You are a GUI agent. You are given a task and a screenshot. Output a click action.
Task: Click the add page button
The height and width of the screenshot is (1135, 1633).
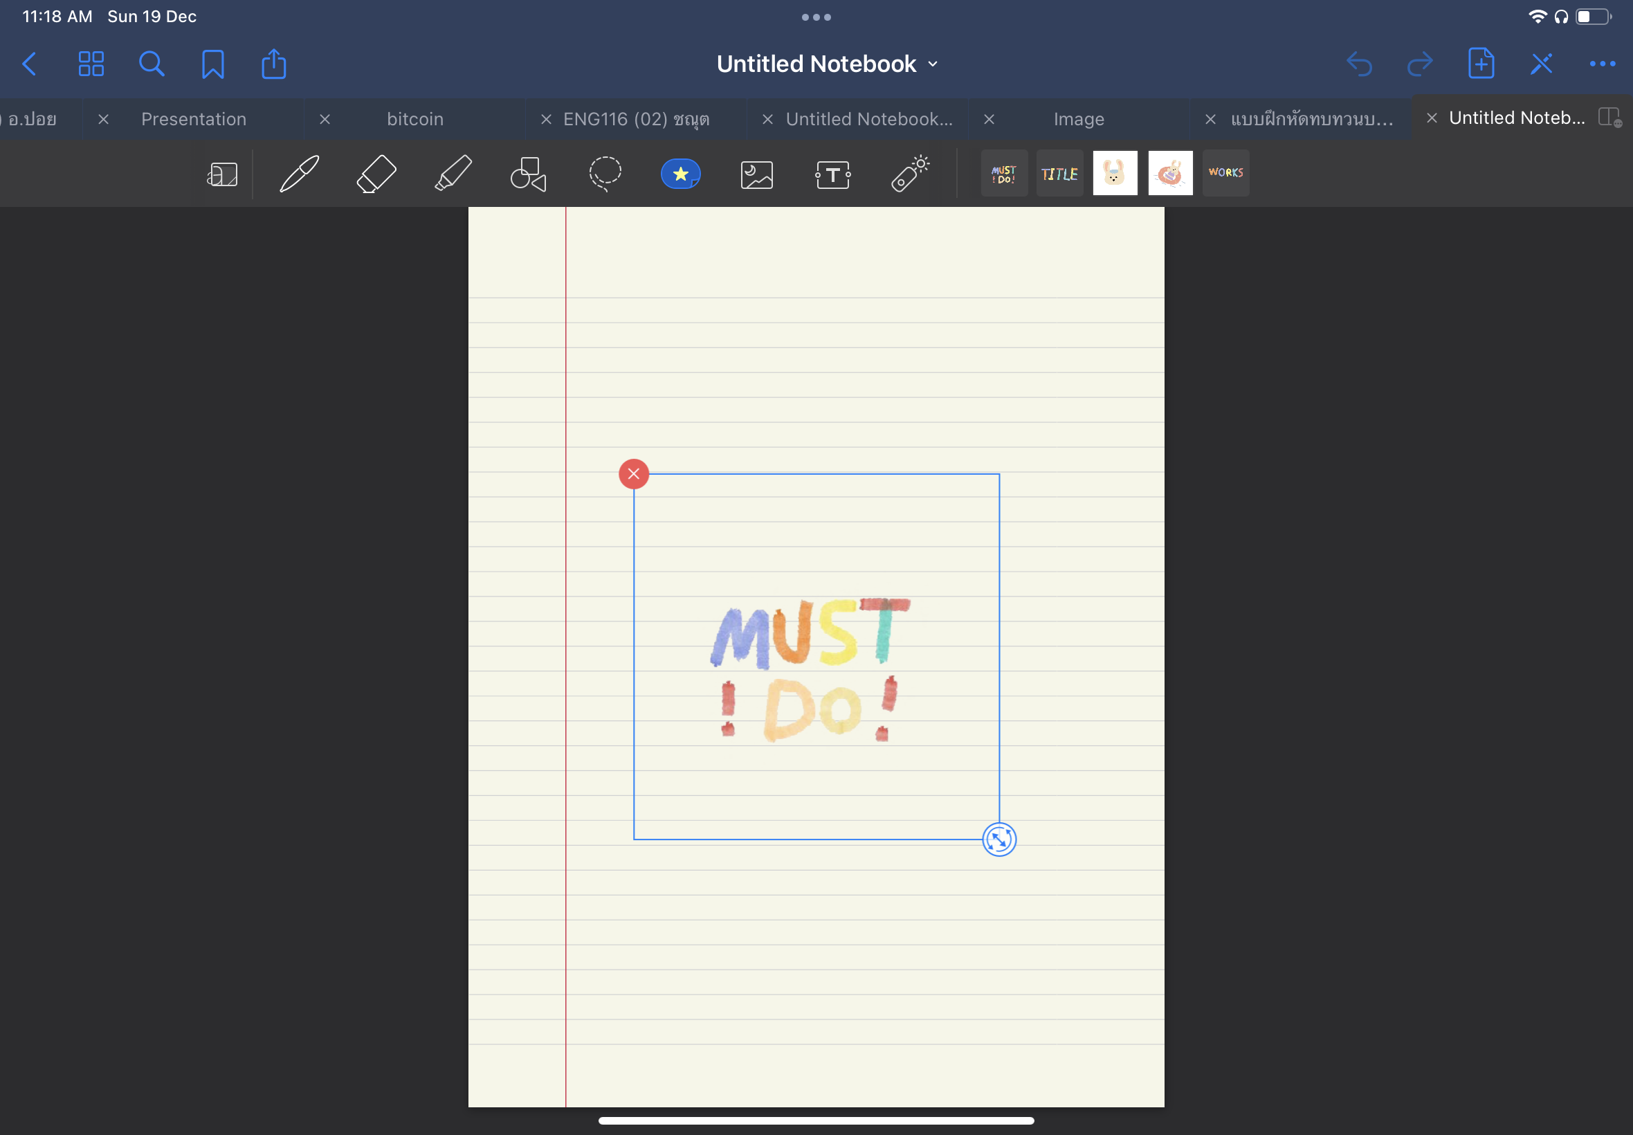[x=1481, y=64]
